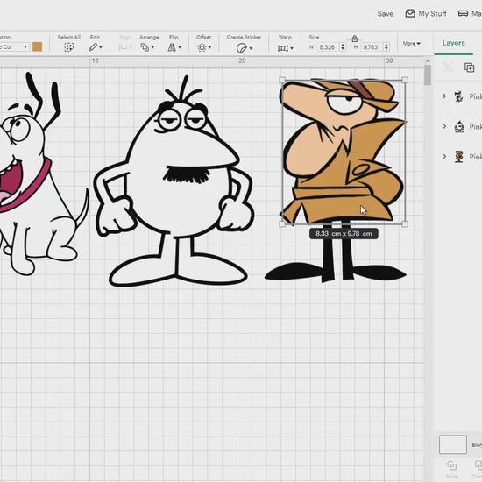Open the Offset tool

202,47
